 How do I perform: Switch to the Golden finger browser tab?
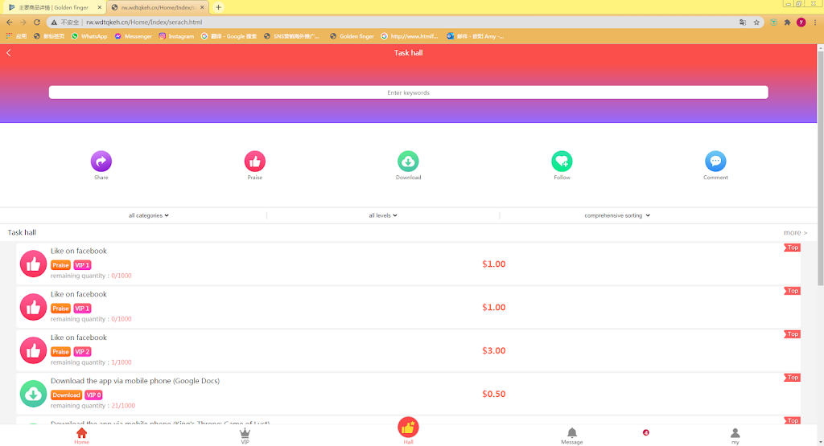pyautogui.click(x=54, y=7)
